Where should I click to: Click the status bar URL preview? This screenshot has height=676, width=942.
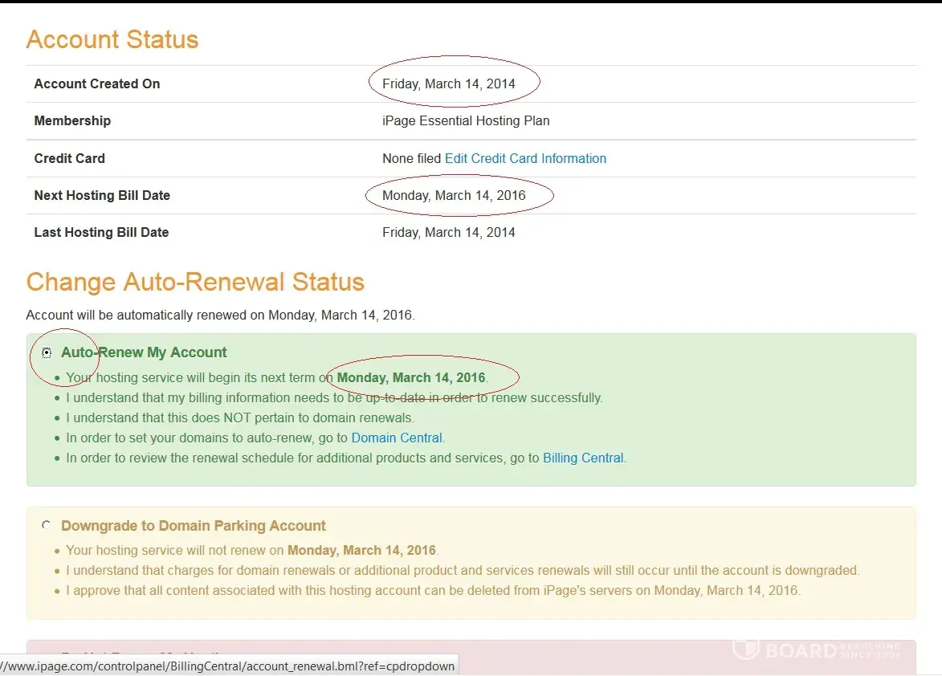[x=228, y=666]
